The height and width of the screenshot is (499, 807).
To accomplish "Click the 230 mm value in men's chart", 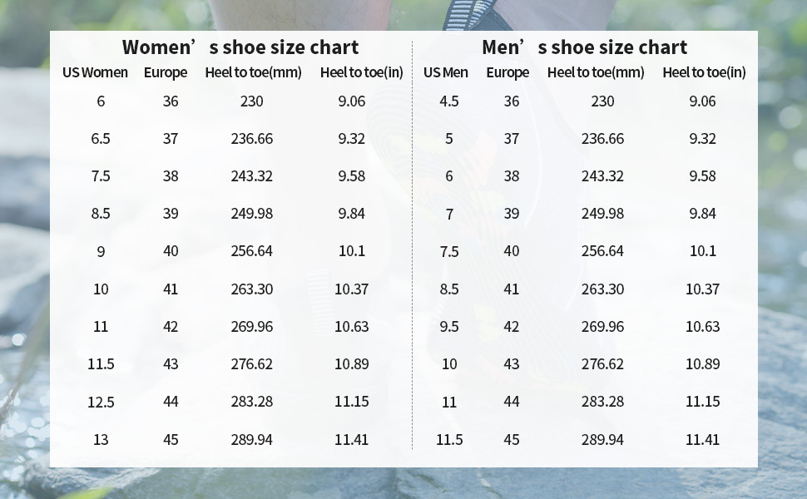I will pos(602,101).
